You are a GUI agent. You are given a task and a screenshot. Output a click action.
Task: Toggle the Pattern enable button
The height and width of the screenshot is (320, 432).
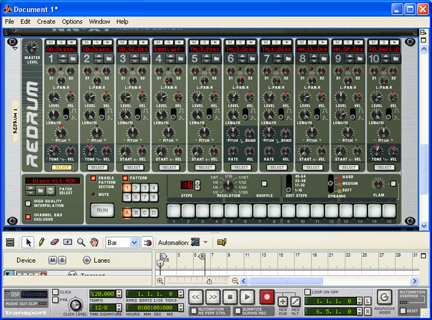125,178
